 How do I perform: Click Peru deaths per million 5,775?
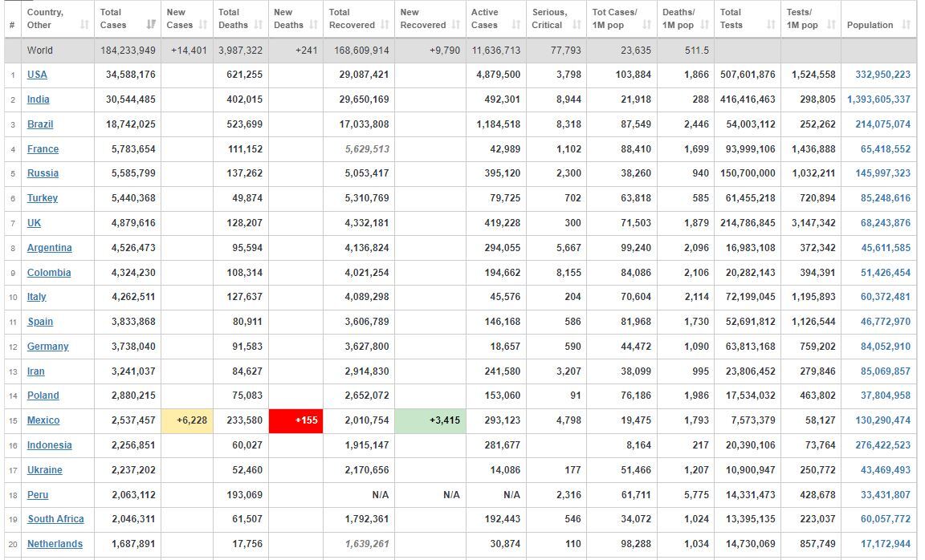tap(697, 494)
